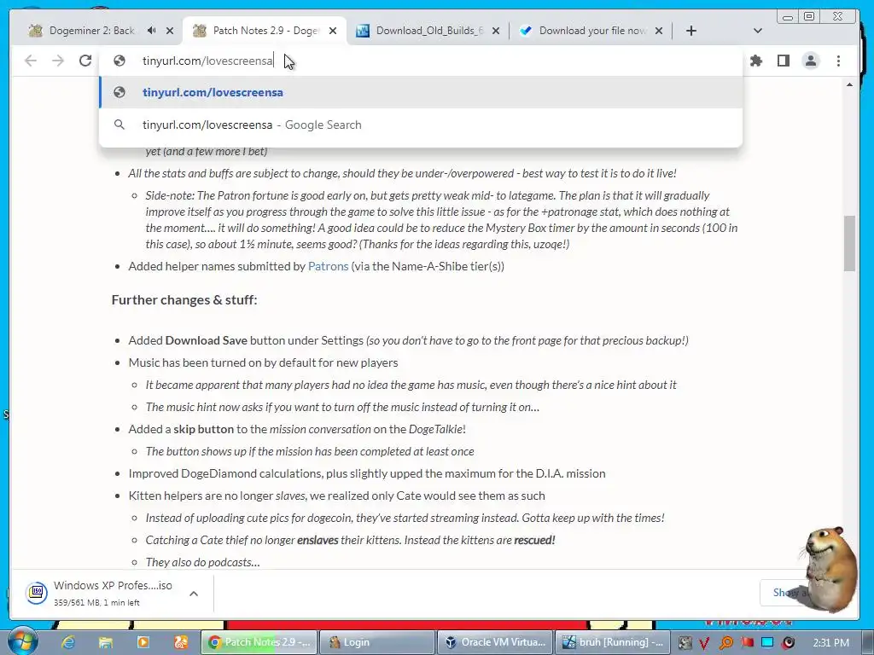Close the Patch Notes 2.9 tab

click(x=333, y=31)
